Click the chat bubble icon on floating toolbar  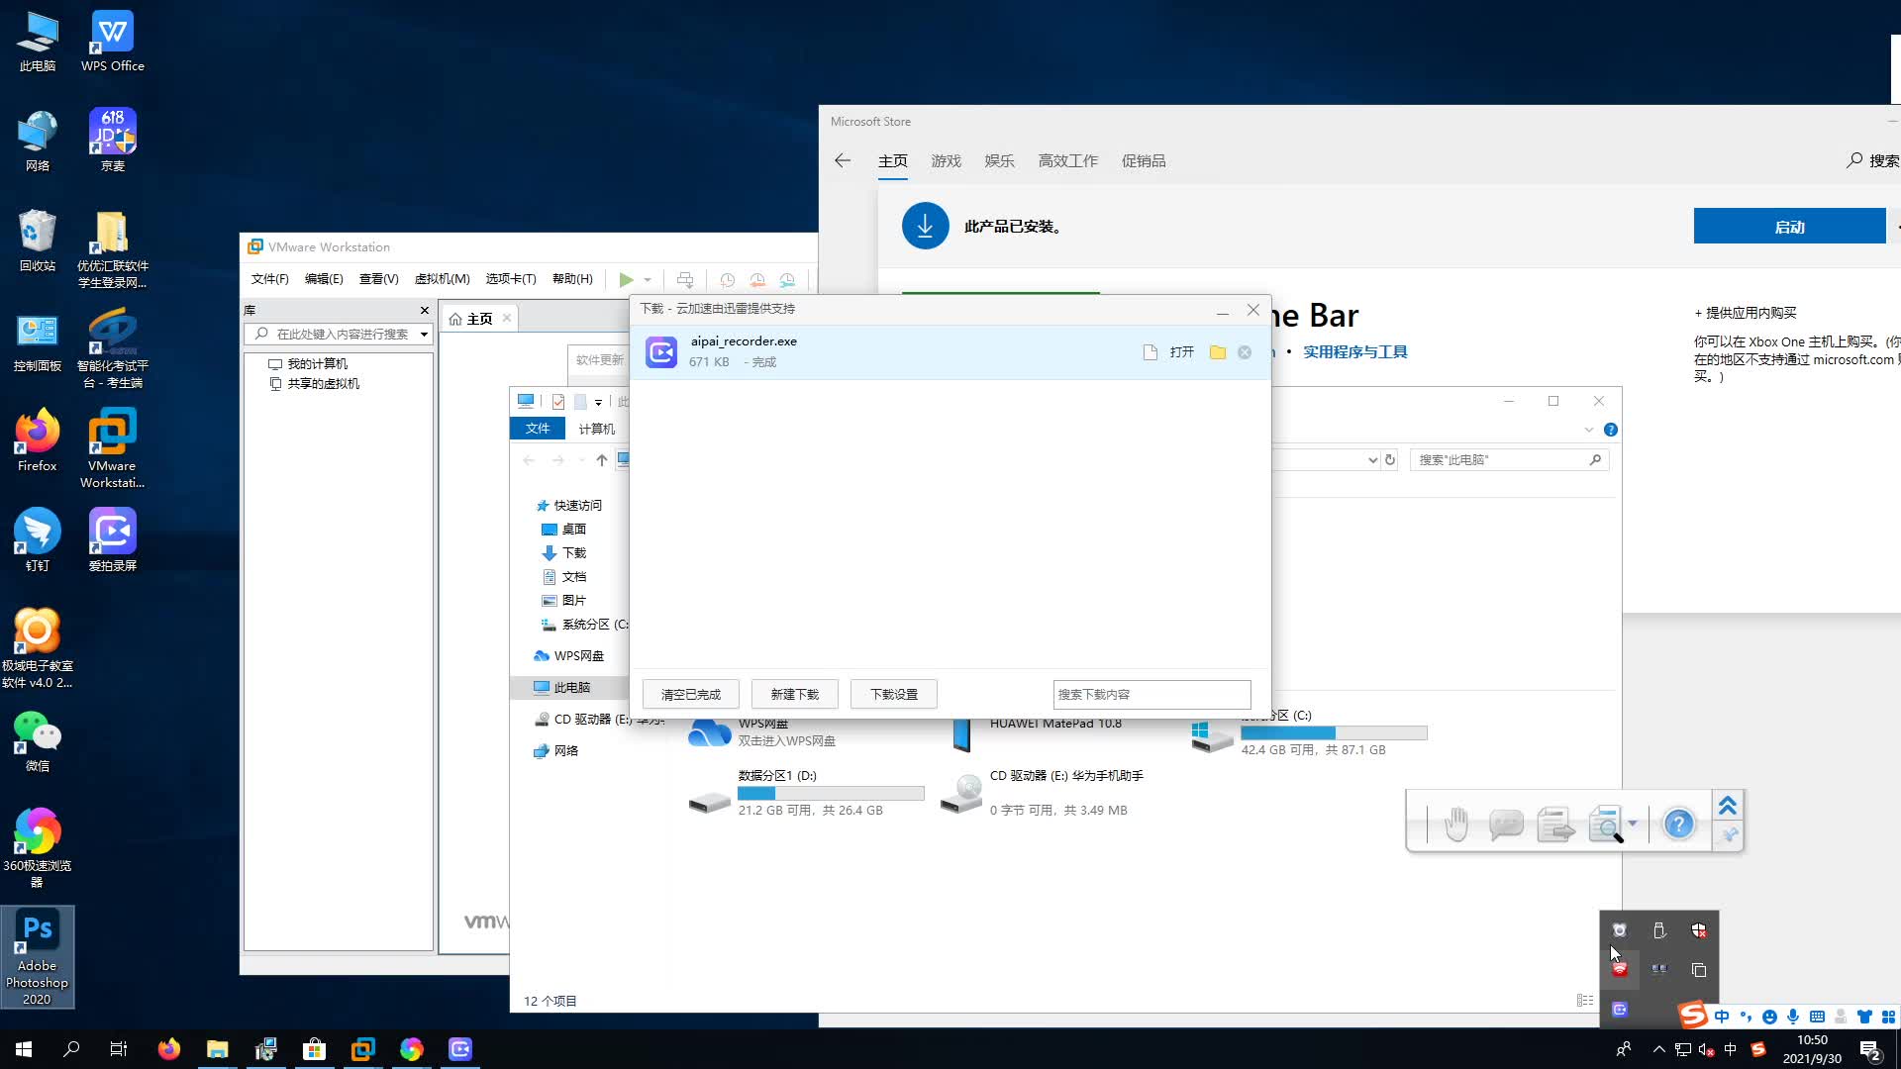pyautogui.click(x=1506, y=824)
